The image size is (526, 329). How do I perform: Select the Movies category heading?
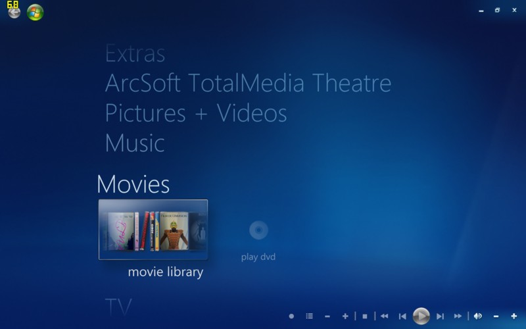coord(133,184)
